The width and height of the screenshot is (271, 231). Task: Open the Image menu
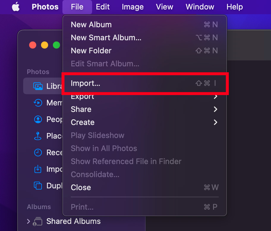tap(133, 7)
